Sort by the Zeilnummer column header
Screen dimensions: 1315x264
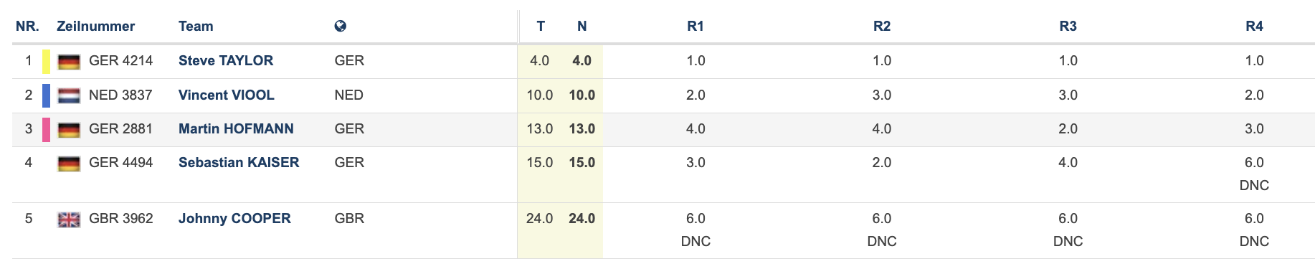click(96, 26)
